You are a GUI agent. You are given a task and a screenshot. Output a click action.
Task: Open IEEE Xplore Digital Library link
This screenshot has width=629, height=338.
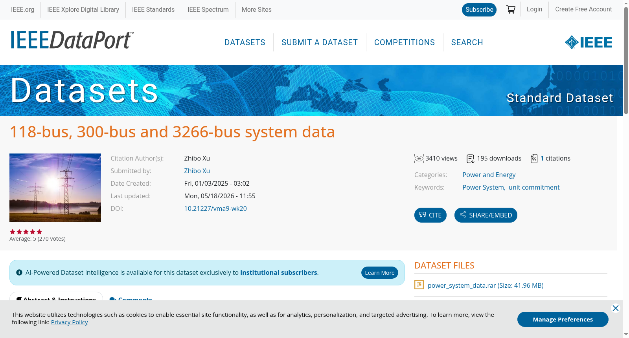[83, 10]
